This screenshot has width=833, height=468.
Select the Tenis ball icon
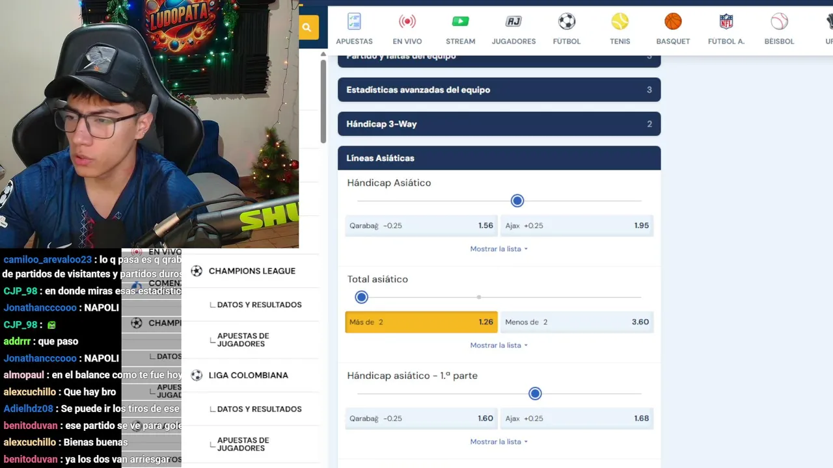point(620,21)
